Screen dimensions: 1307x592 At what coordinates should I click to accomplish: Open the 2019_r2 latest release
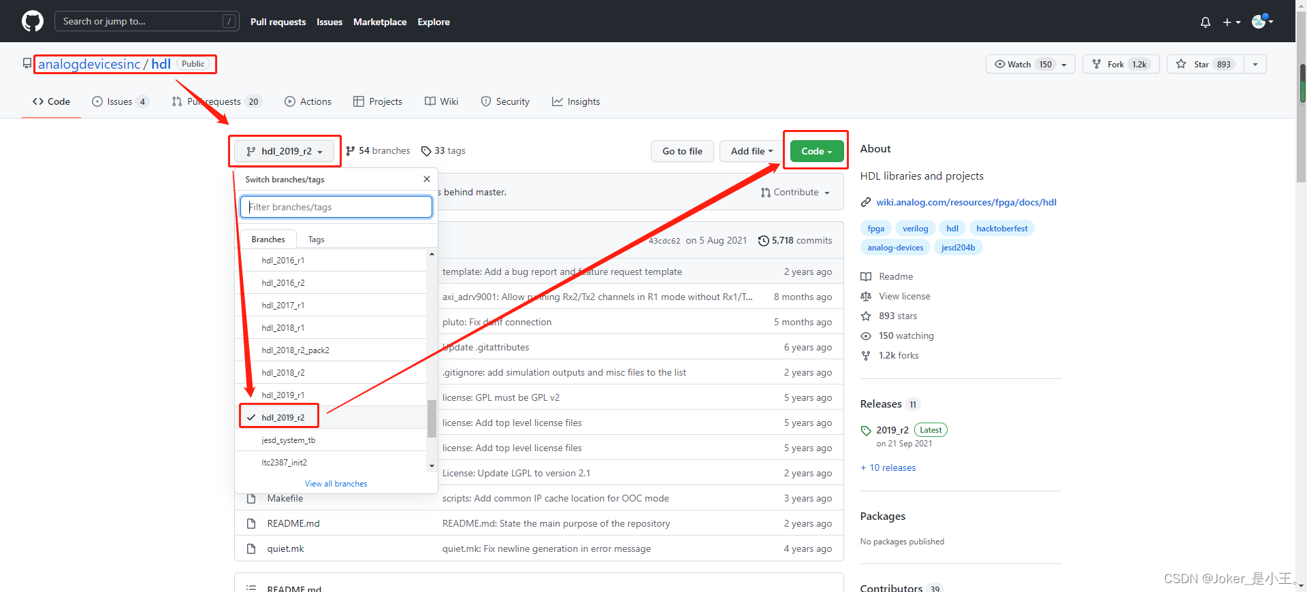click(892, 430)
